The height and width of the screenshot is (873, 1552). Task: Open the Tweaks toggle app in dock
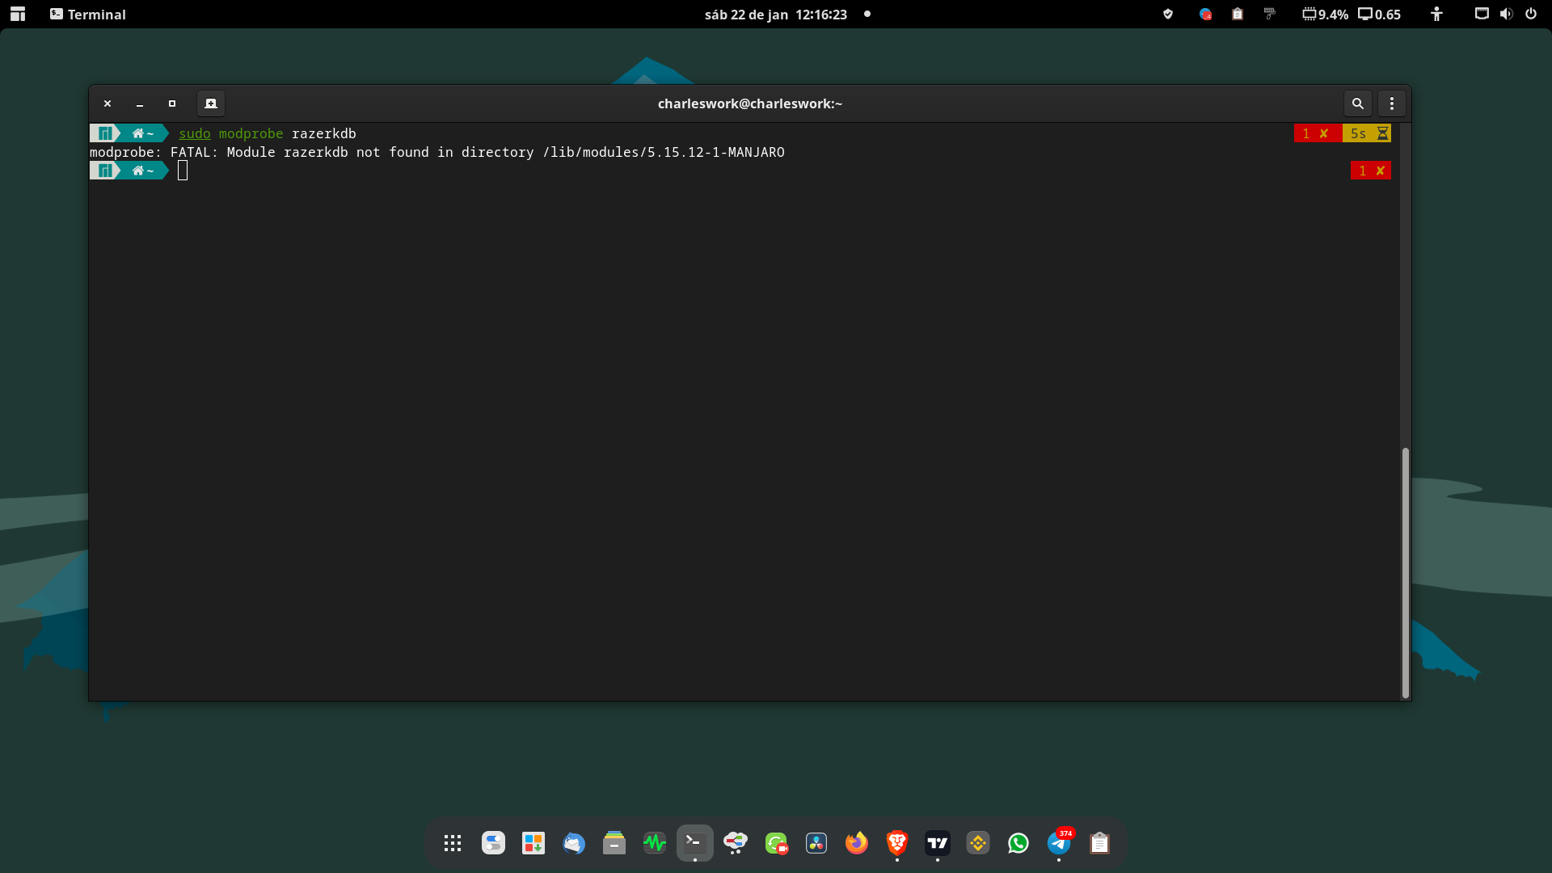pos(493,843)
